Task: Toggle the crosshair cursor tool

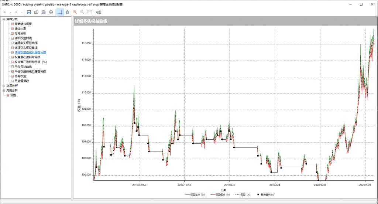Action: tap(60, 12)
